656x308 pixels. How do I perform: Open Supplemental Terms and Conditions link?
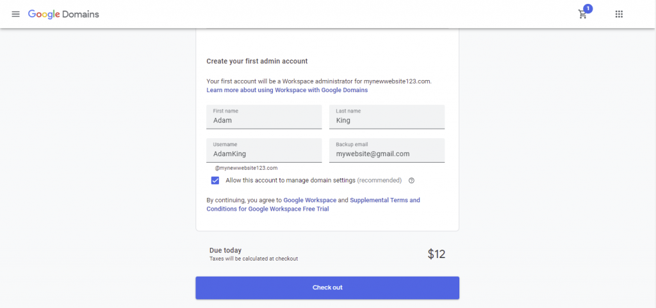coord(384,200)
